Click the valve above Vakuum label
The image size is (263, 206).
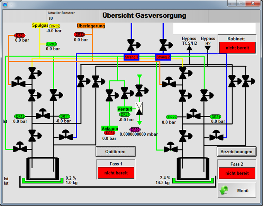click(112, 95)
